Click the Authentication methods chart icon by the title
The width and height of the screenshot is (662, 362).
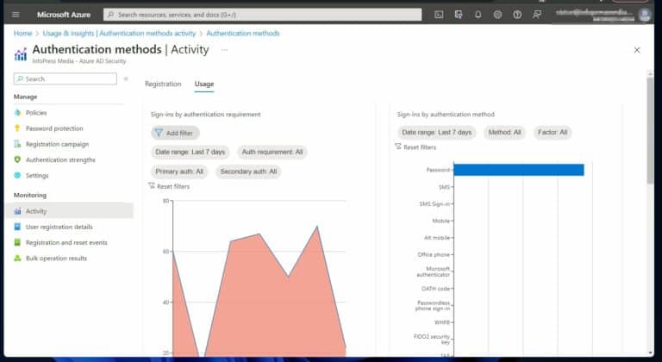click(21, 54)
